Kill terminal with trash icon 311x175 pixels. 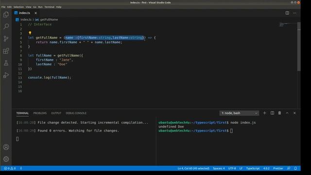pos(279,113)
